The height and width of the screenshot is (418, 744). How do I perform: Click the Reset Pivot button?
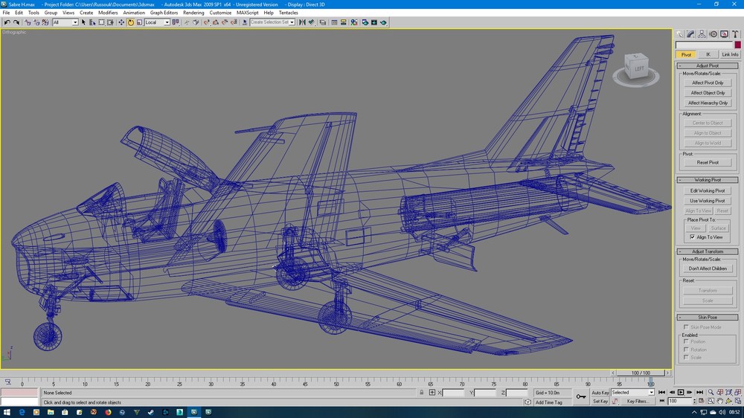click(708, 162)
